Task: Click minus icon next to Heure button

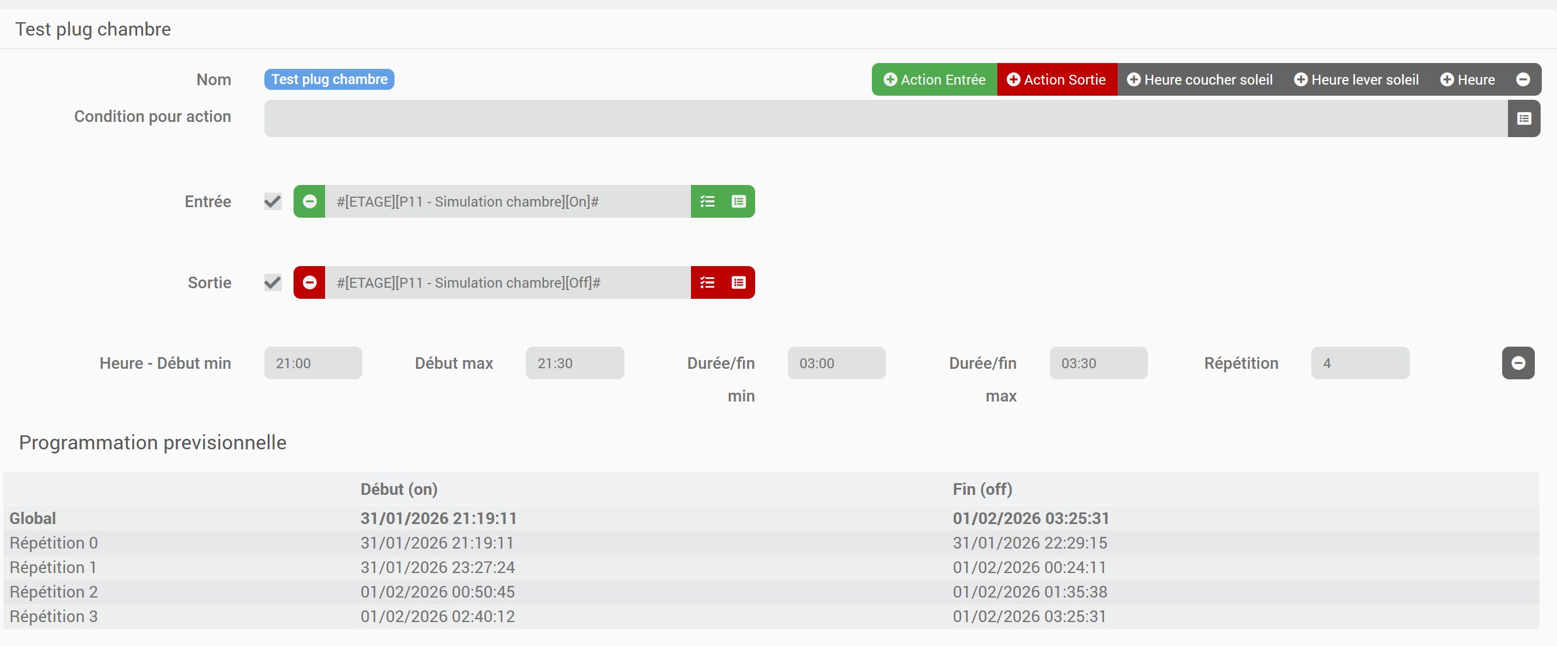Action: point(1523,79)
